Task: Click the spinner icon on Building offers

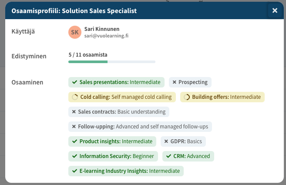Action: click(x=187, y=97)
